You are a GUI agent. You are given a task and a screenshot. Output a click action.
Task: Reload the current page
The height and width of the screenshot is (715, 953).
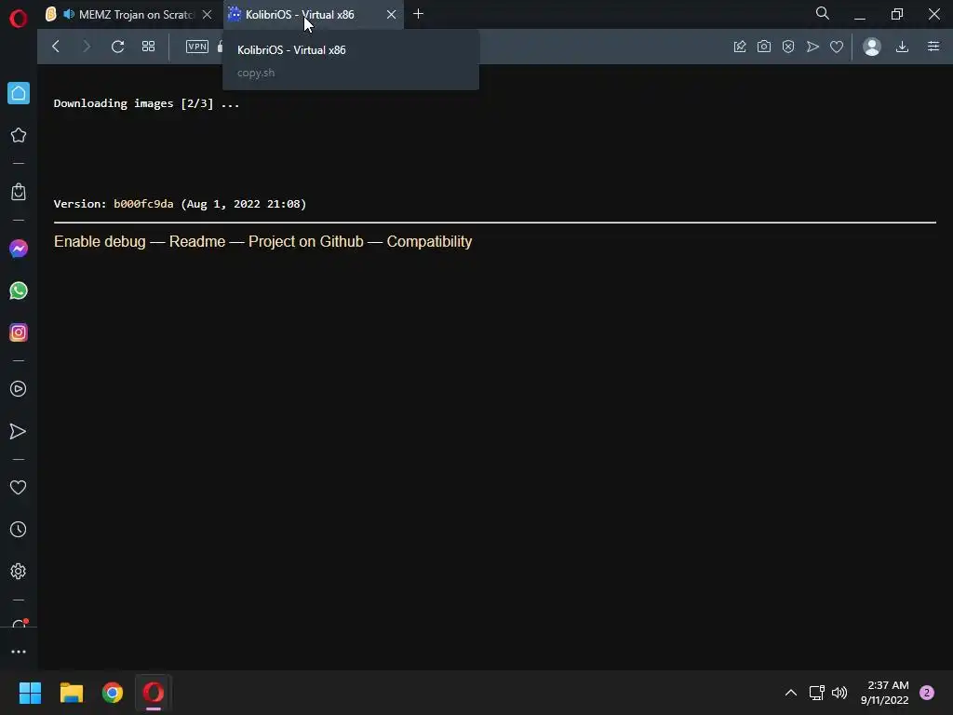coord(118,47)
